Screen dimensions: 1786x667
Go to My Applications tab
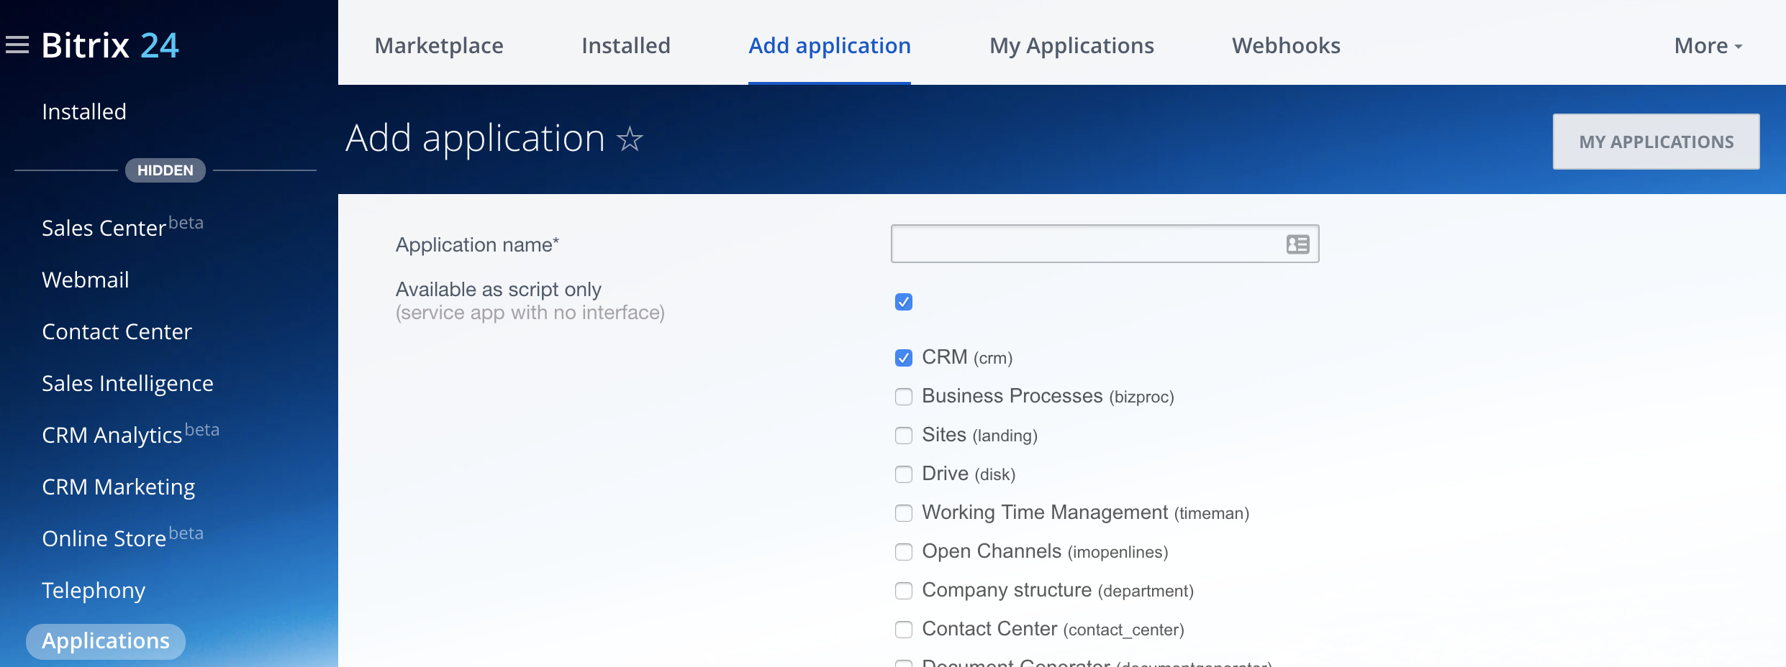1071,46
